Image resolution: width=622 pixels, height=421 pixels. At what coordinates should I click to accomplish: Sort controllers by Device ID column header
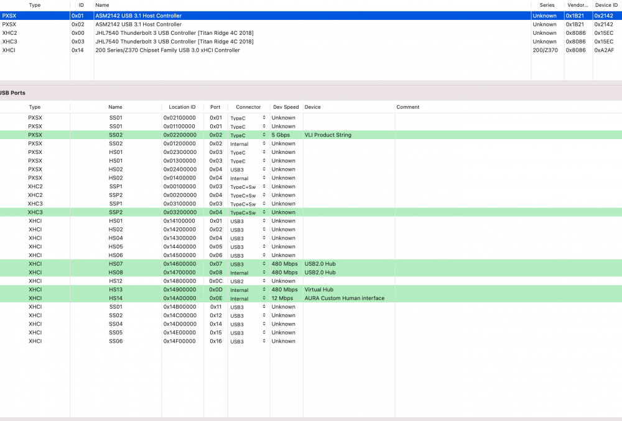coord(606,5)
